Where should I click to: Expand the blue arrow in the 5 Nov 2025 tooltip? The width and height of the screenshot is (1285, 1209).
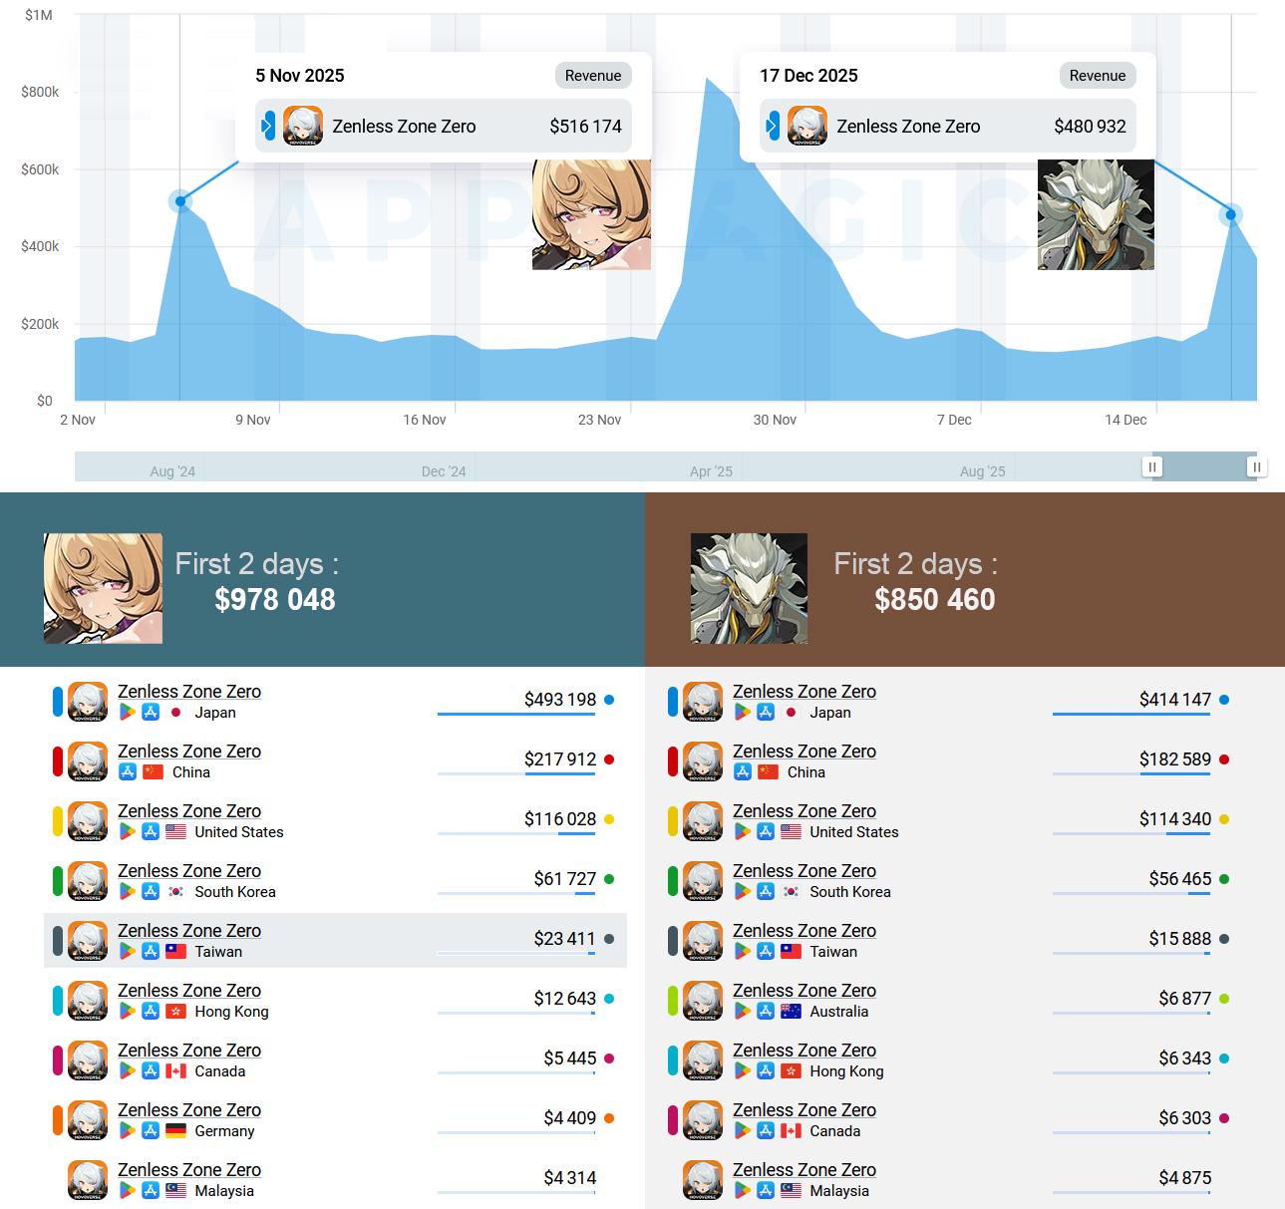(x=268, y=127)
